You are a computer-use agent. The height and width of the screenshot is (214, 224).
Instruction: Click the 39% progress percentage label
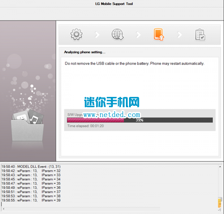pos(139,120)
